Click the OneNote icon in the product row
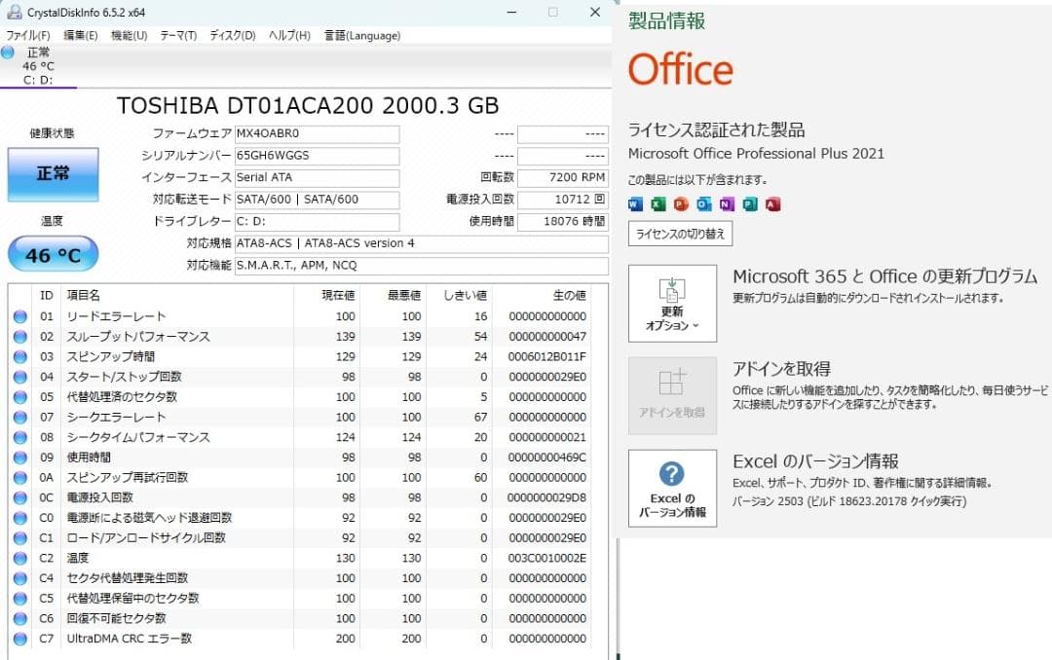Viewport: 1052px width, 660px height. [725, 203]
